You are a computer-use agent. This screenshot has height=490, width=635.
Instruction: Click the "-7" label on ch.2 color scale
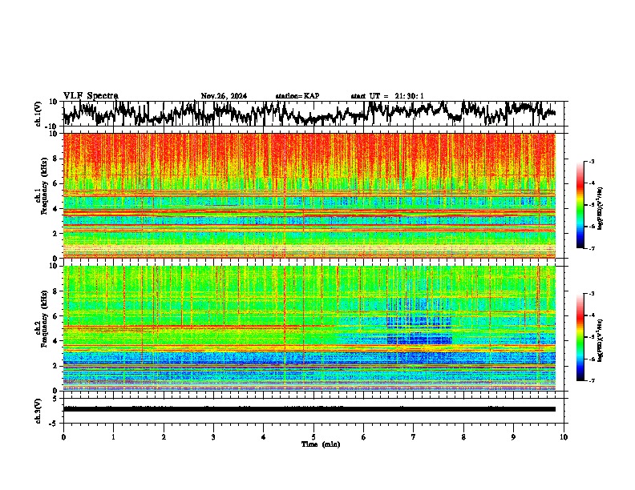coord(592,380)
